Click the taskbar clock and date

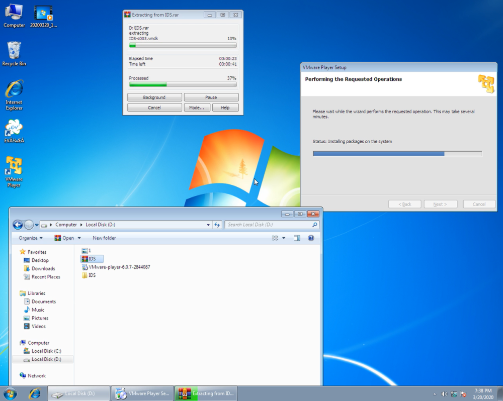(x=483, y=394)
